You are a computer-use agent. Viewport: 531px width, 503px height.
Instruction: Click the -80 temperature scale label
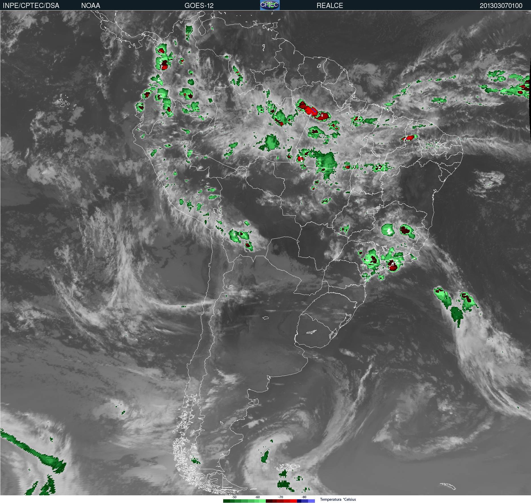click(304, 497)
